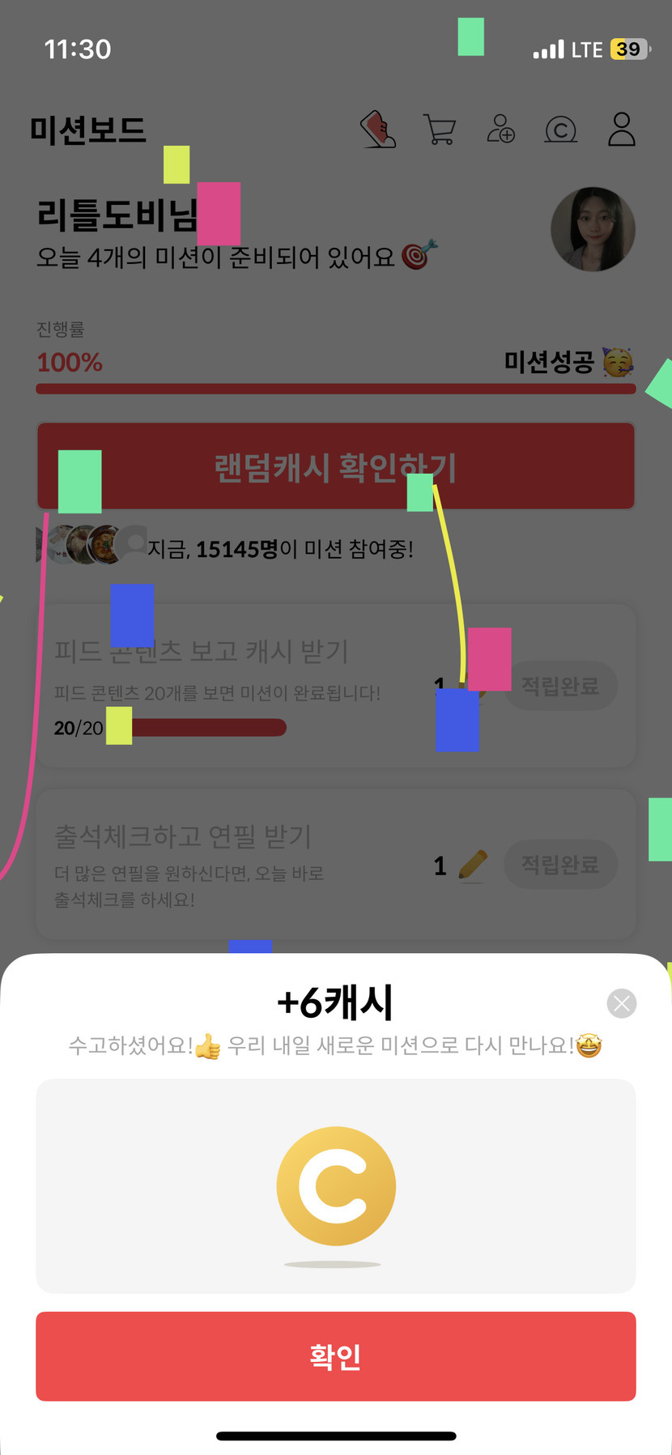Open 출석체크하고 연필 받기 mission card
Screen dimensions: 672x1455
click(x=336, y=865)
